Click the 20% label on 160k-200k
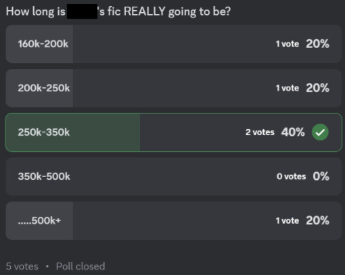This screenshot has width=345, height=275. coord(317,44)
